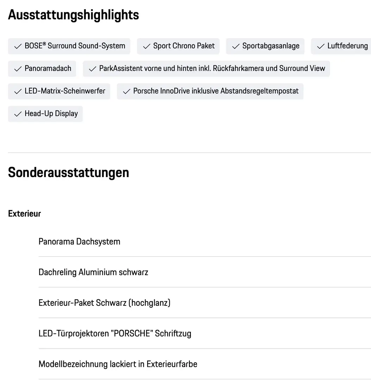371x381 pixels.
Task: Click the checkmark icon before Sportabgasanlage
Action: [x=235, y=46]
